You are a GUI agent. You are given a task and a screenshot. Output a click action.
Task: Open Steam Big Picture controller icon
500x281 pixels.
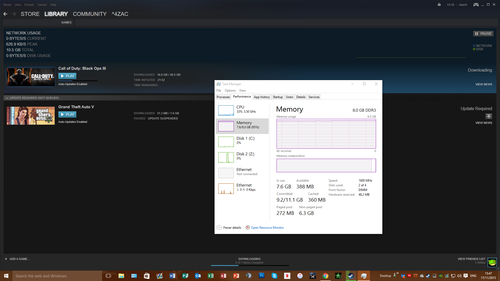tap(476, 5)
